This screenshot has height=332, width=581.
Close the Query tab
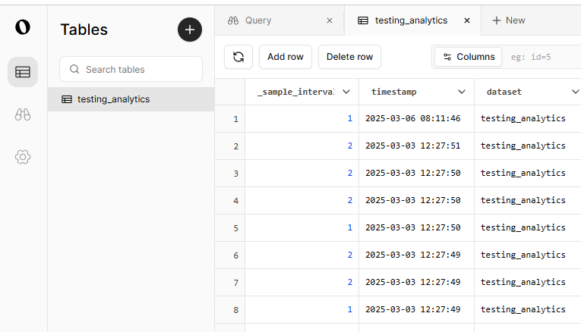(x=330, y=21)
